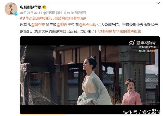The width and height of the screenshot is (163, 116).
Task: Seek along the orange video progress bar
Action: pyautogui.click(x=44, y=114)
